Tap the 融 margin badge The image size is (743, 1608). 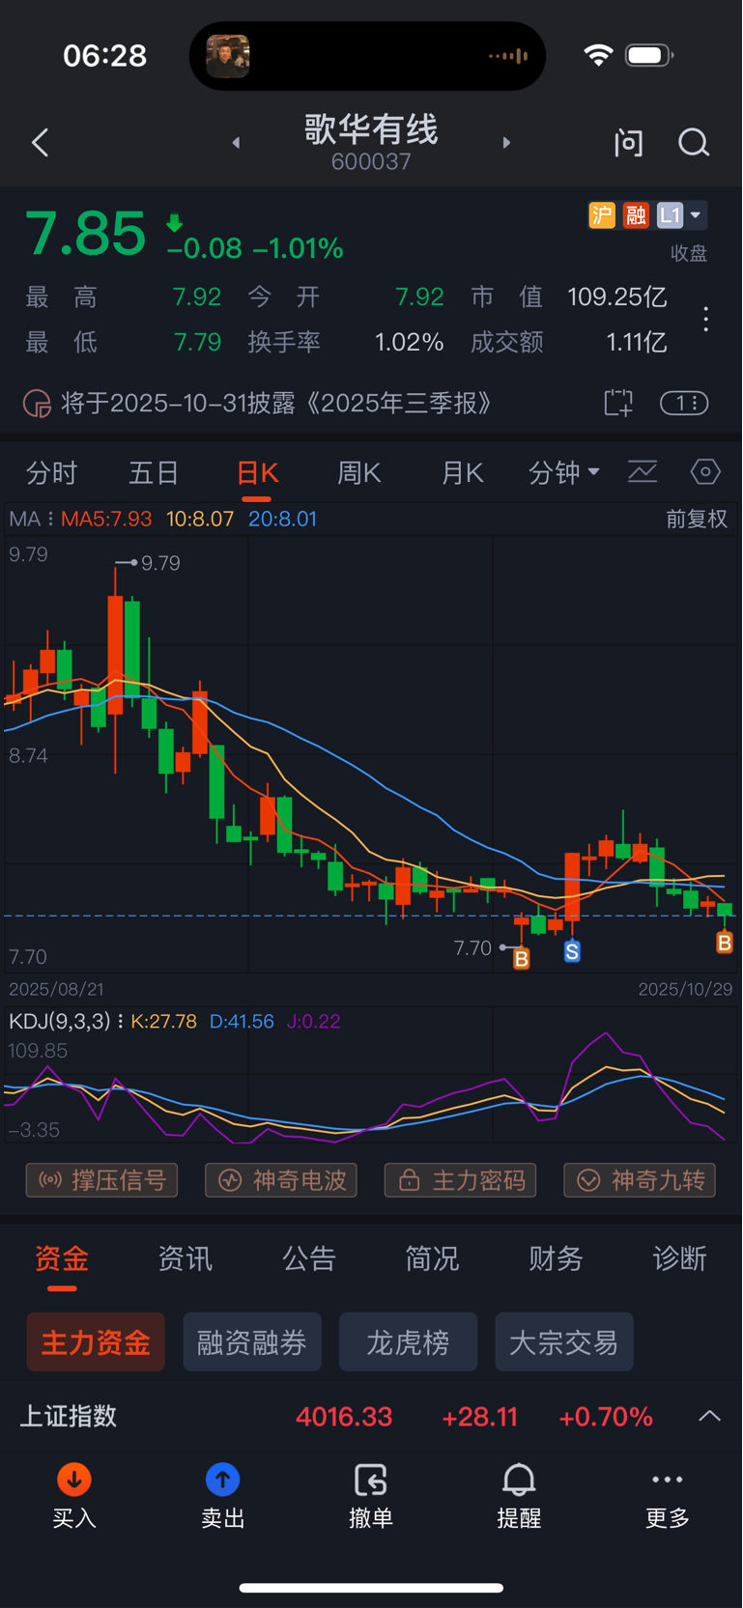point(636,214)
